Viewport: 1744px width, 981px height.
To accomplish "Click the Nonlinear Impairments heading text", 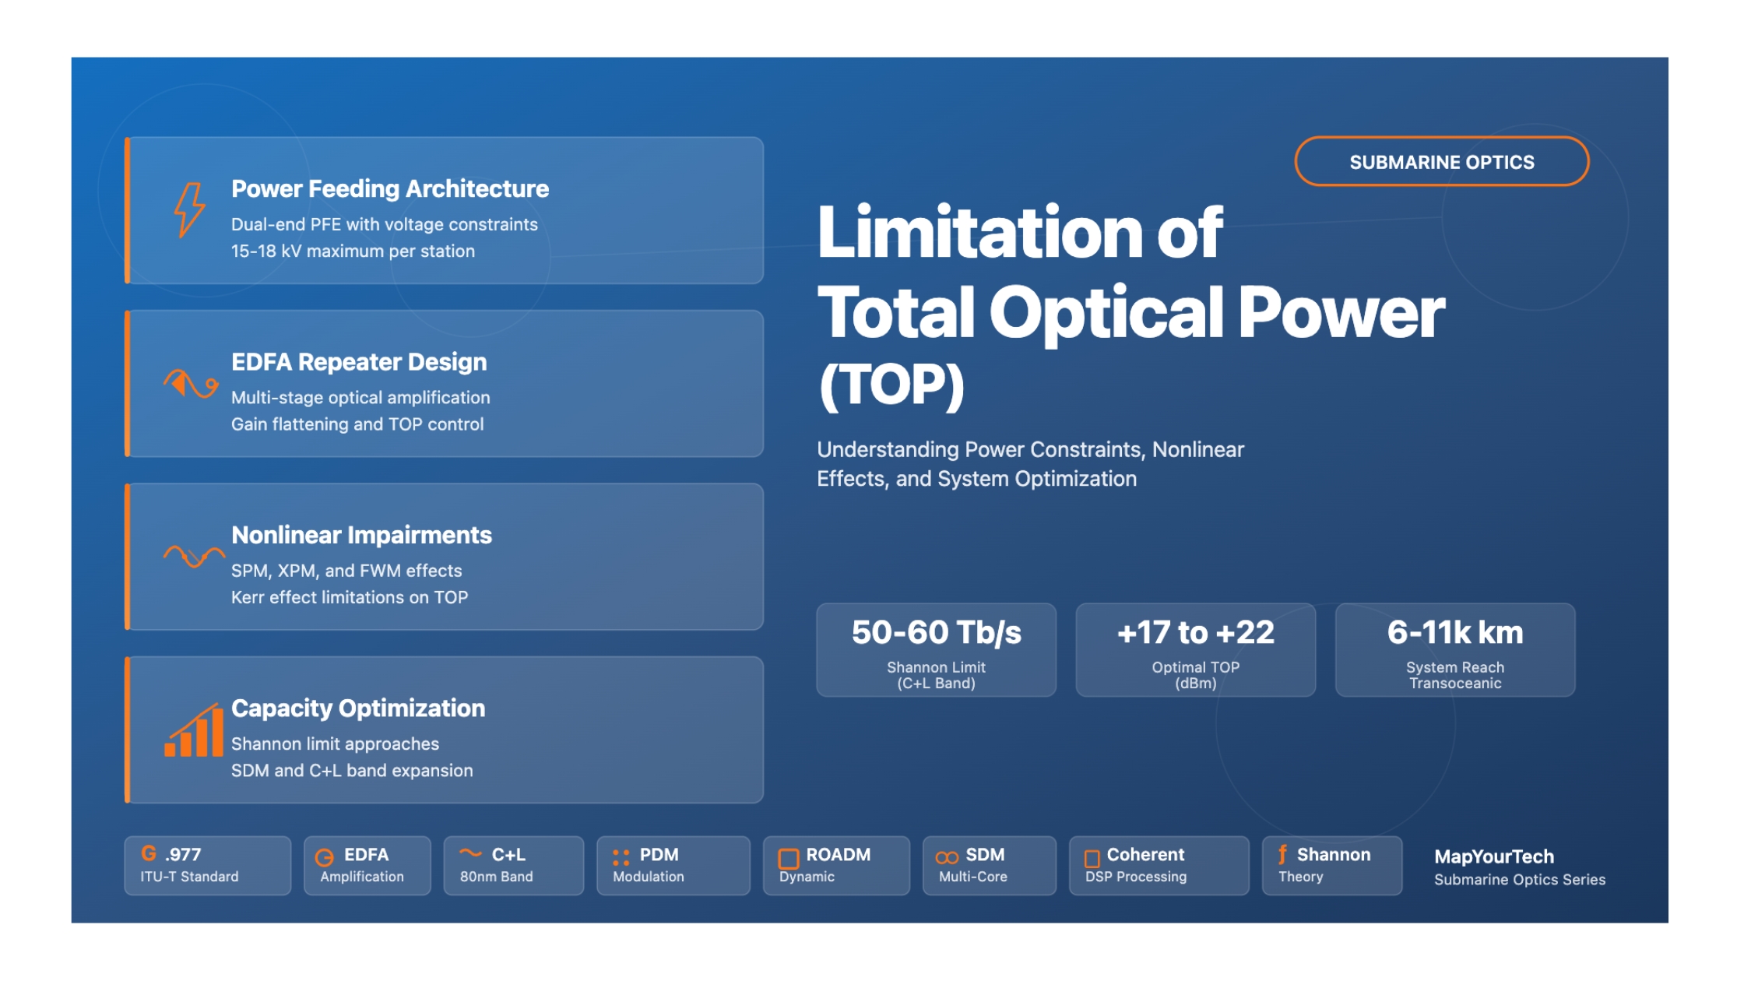I will tap(361, 535).
